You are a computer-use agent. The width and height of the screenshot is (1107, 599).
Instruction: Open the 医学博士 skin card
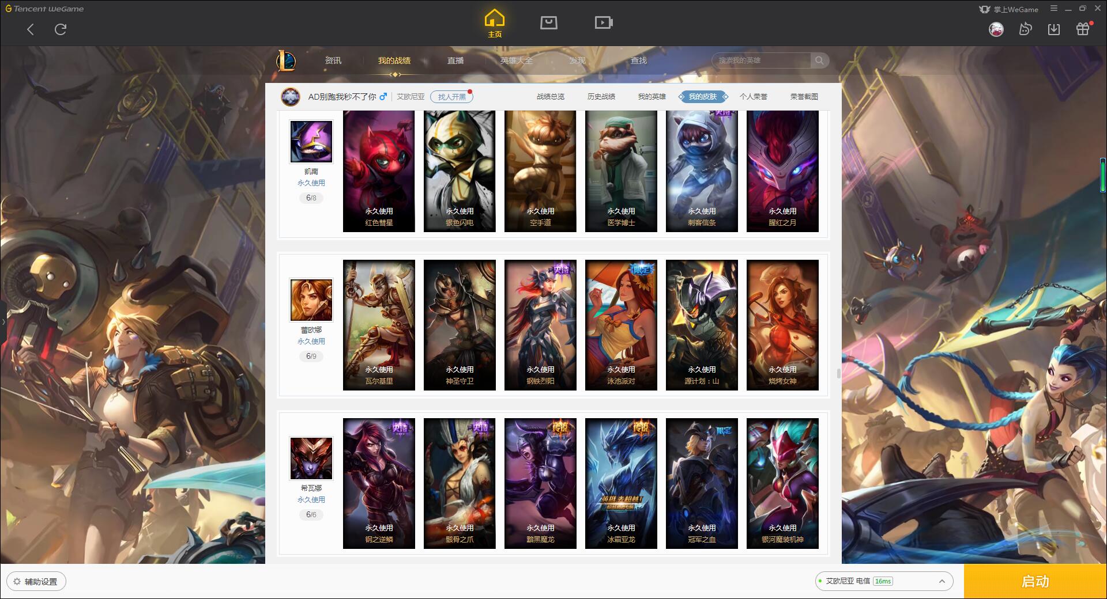[621, 172]
